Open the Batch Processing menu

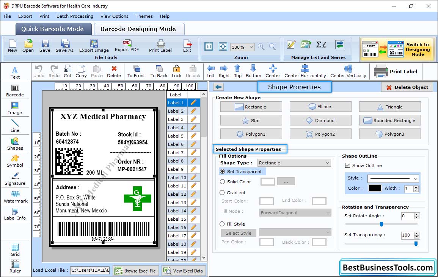click(75, 16)
